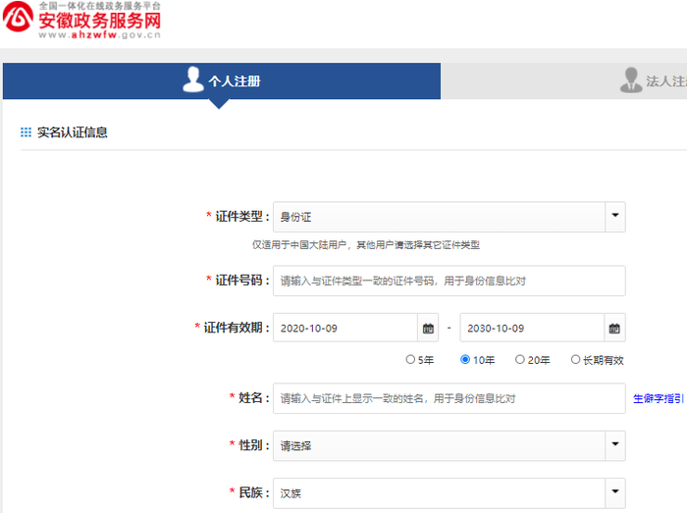Switch to the 法人注册 tab

[x=665, y=81]
